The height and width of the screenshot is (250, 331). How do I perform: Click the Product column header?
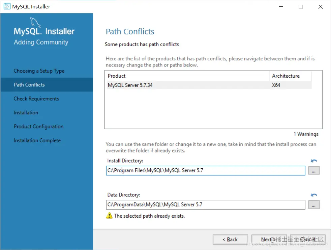point(188,76)
